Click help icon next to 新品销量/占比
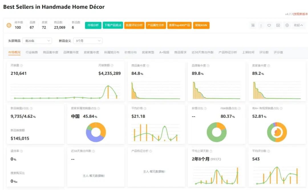This screenshot has height=190, width=308. click(x=31, y=108)
